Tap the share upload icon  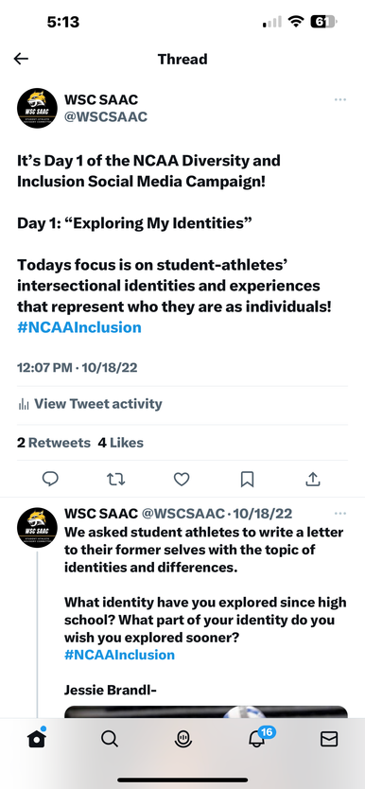313,479
